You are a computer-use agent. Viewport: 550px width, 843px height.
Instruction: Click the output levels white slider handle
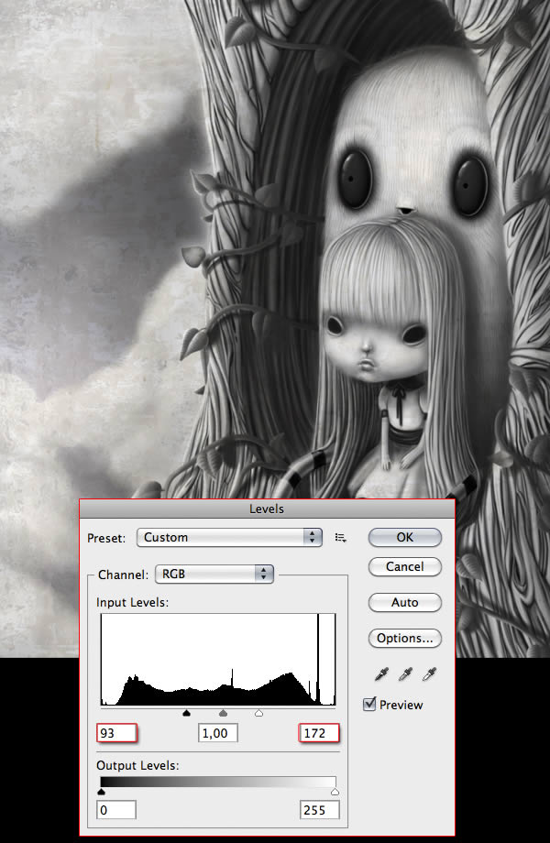pos(335,792)
